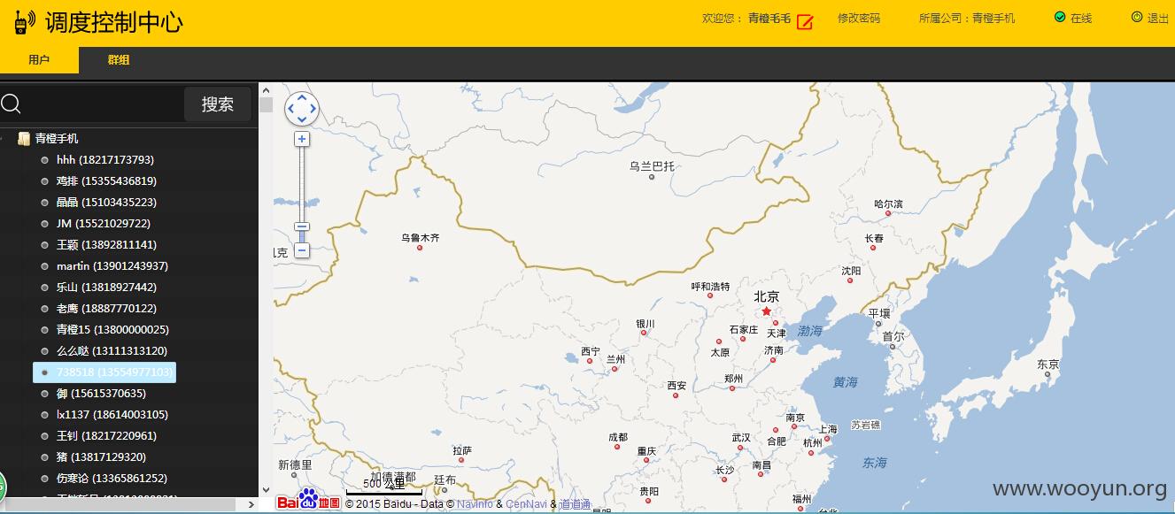
Task: Click user list vertical scrollbar up arrow
Action: [266, 89]
